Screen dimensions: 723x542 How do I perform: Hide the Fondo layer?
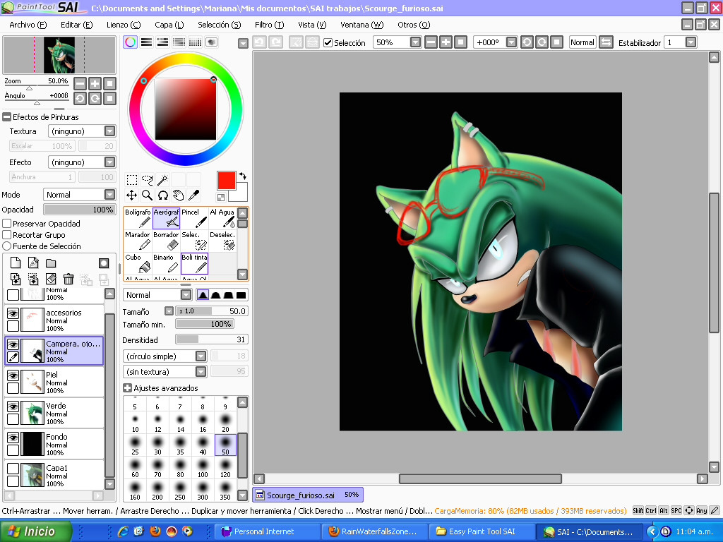coord(13,438)
